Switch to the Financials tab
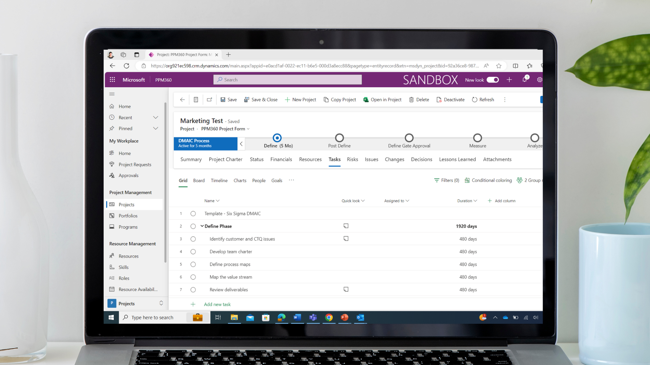 click(281, 160)
